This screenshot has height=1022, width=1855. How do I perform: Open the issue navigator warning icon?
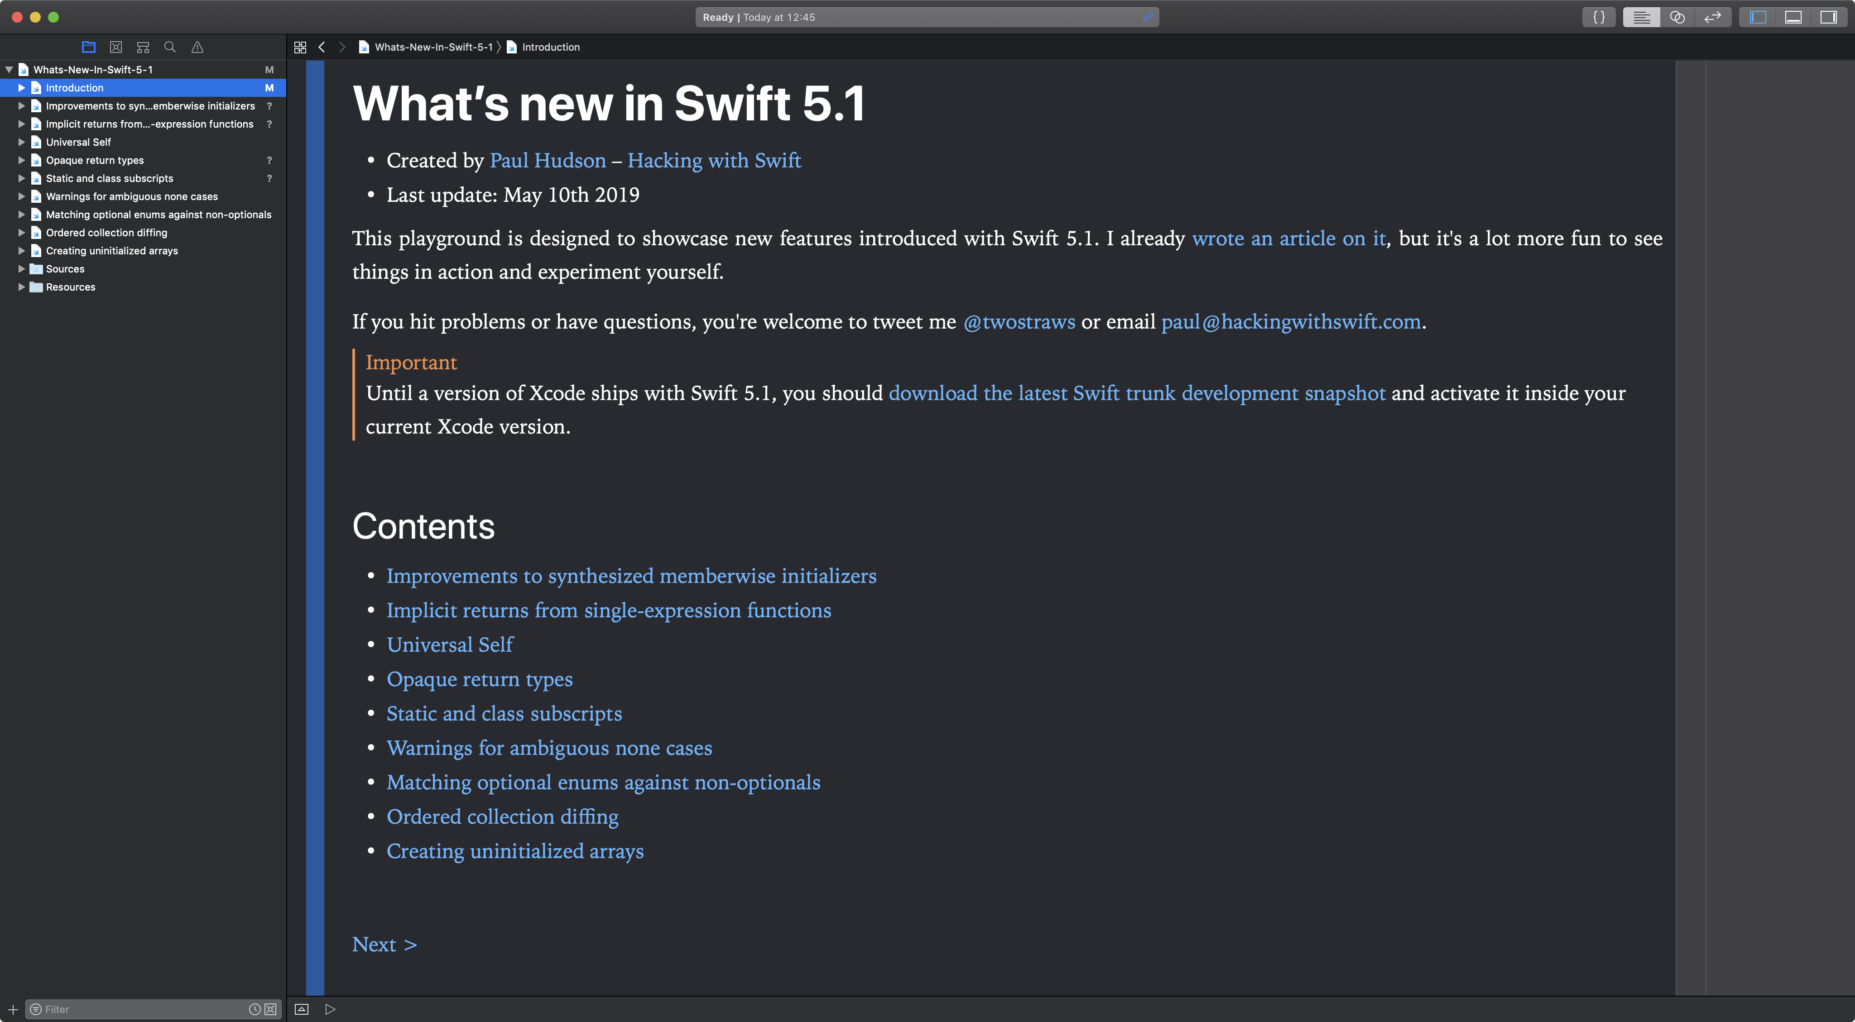[197, 47]
